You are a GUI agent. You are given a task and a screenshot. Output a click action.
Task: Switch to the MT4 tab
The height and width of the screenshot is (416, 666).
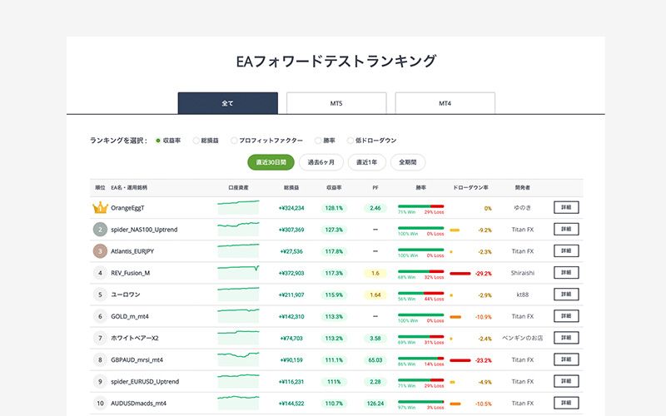coord(445,103)
